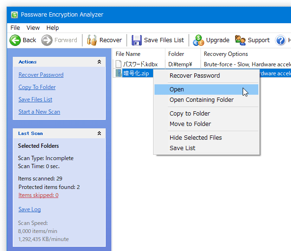The height and width of the screenshot is (251, 291).
Task: Click Recover Password link in Actions
Action: tap(41, 75)
